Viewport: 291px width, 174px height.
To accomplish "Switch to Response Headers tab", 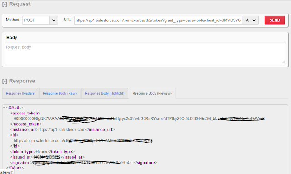I will point(20,93).
